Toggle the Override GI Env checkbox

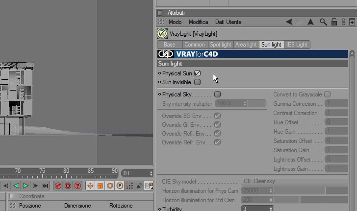(217, 125)
